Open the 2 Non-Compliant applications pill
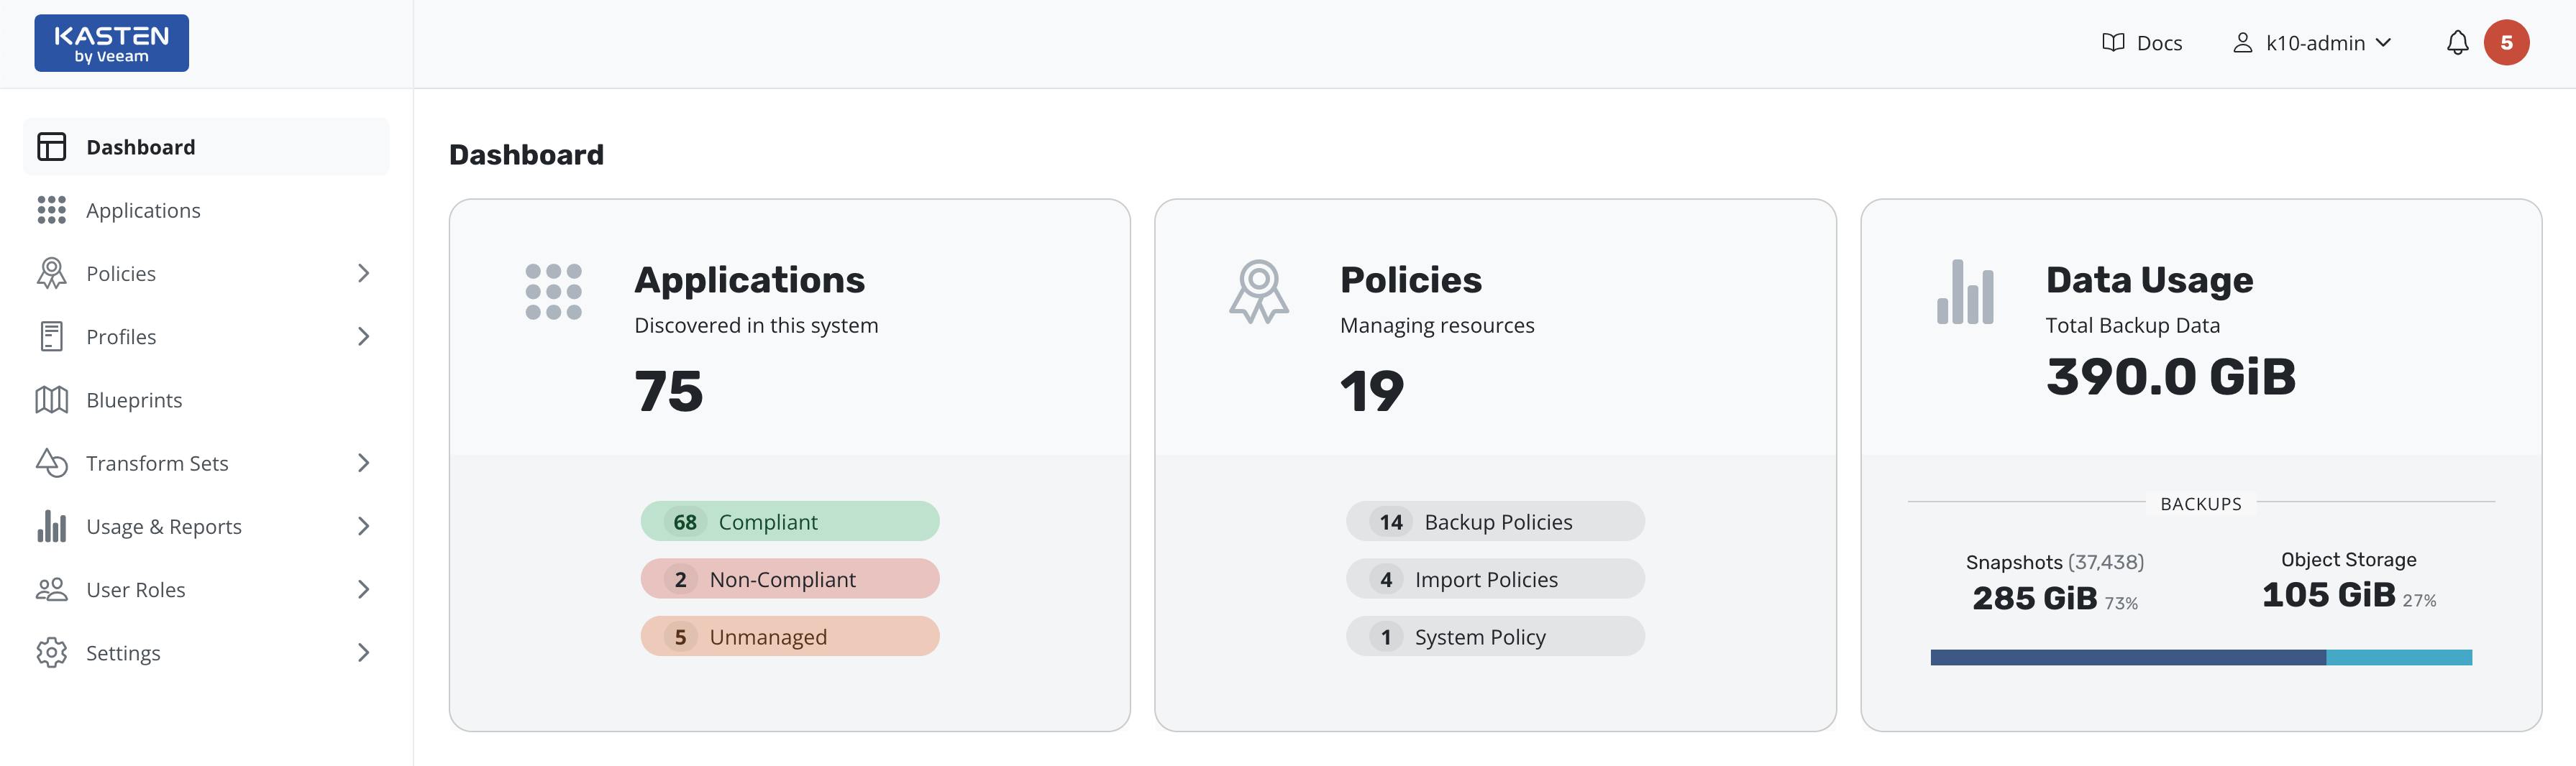This screenshot has height=766, width=2576. coord(789,579)
